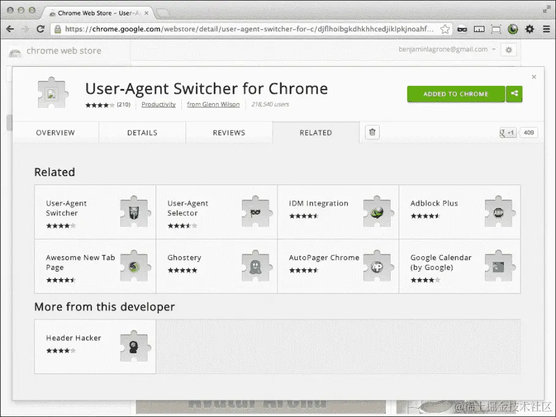Click the chrome web store logo

pos(55,51)
